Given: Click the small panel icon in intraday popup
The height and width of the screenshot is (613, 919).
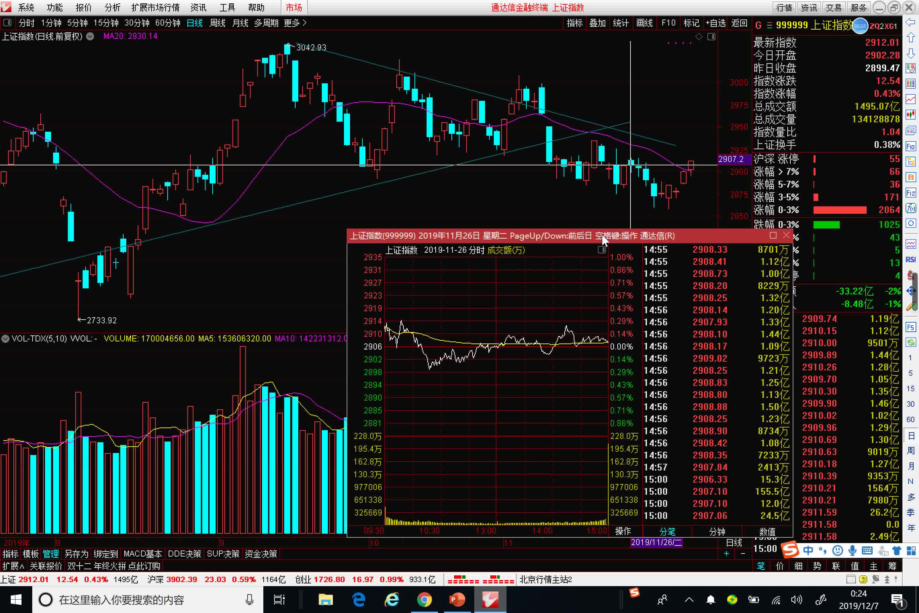Looking at the screenshot, I should [602, 250].
